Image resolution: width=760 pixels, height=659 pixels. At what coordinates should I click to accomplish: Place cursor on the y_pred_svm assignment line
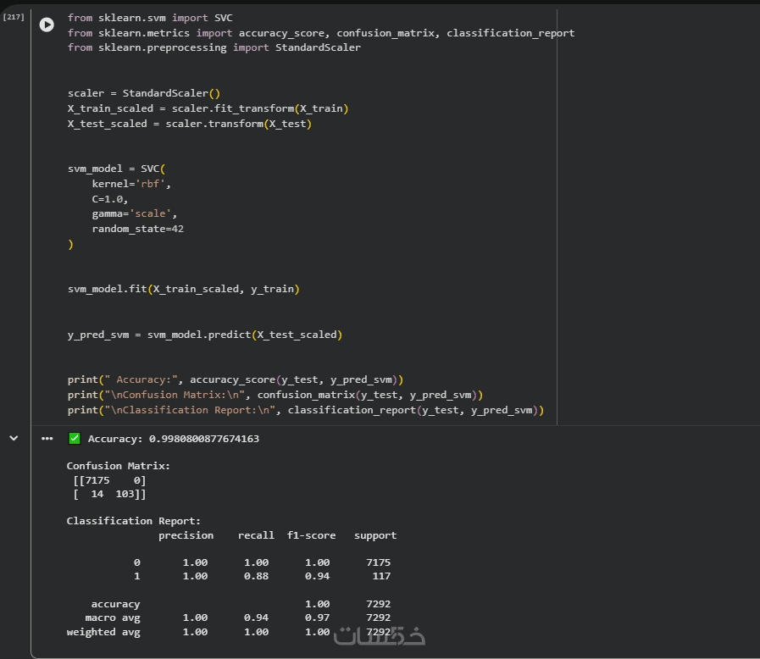pos(204,335)
